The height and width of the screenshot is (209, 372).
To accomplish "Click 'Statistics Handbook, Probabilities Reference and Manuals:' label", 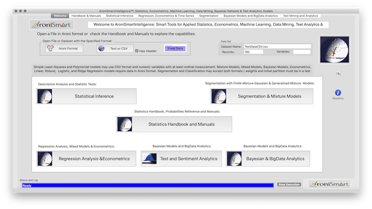I will [177, 111].
